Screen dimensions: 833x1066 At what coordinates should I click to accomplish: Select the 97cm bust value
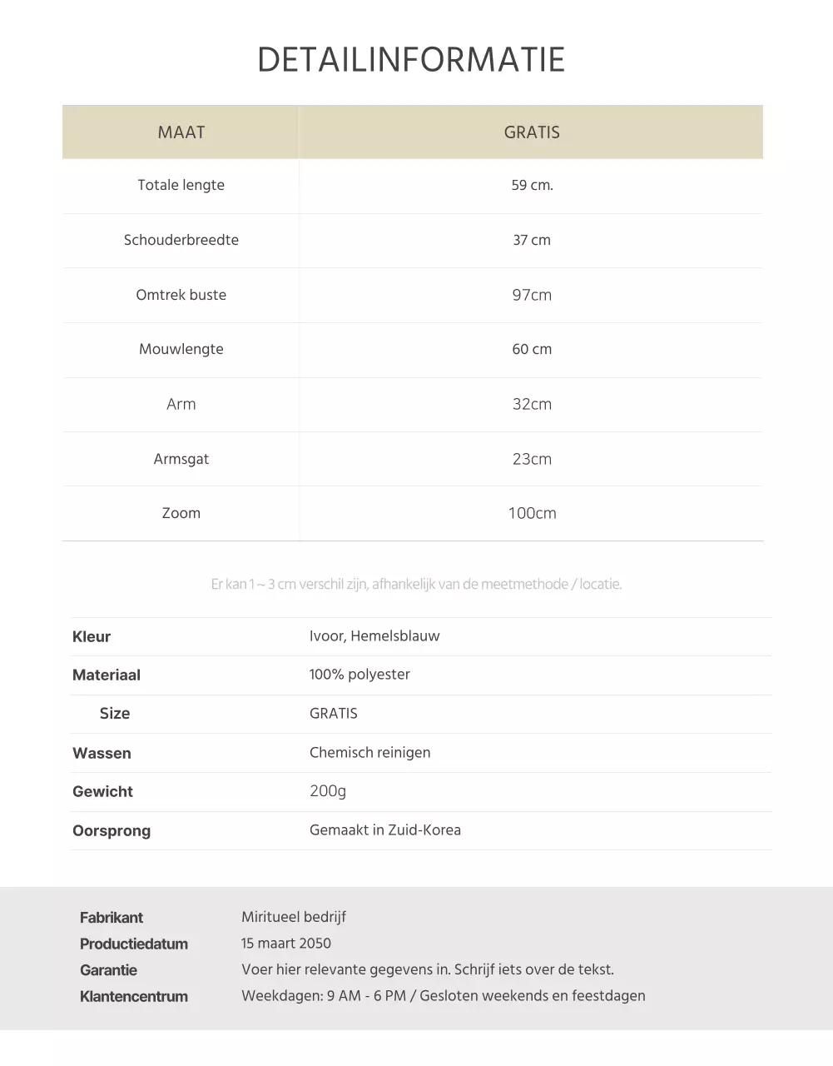pyautogui.click(x=532, y=295)
